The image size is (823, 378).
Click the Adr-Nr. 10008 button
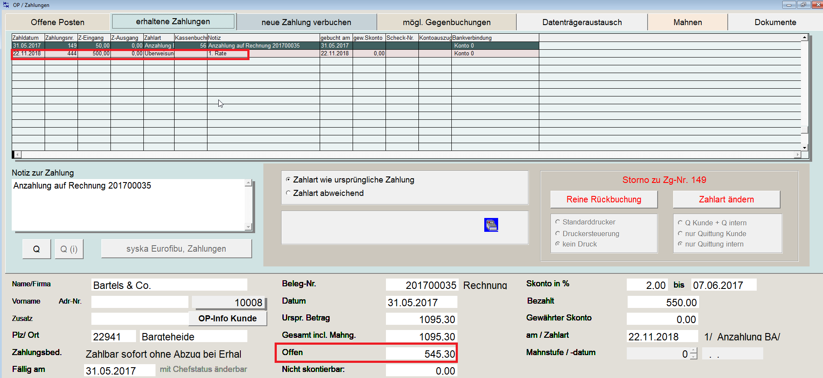pos(229,302)
